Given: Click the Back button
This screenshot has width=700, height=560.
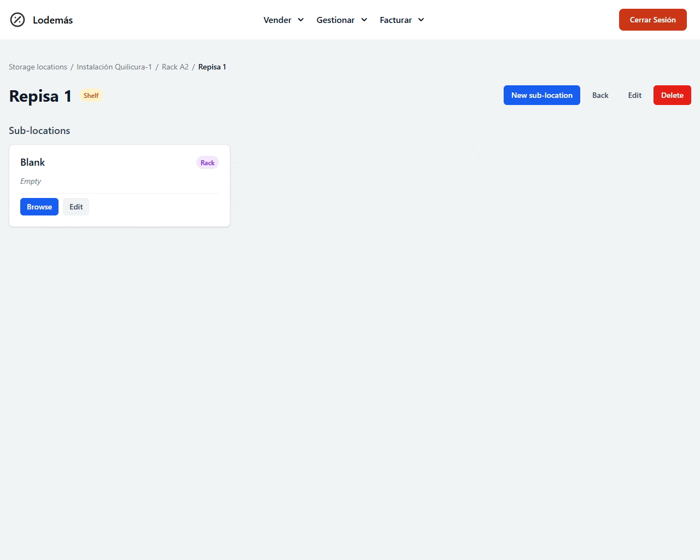Looking at the screenshot, I should 600,95.
